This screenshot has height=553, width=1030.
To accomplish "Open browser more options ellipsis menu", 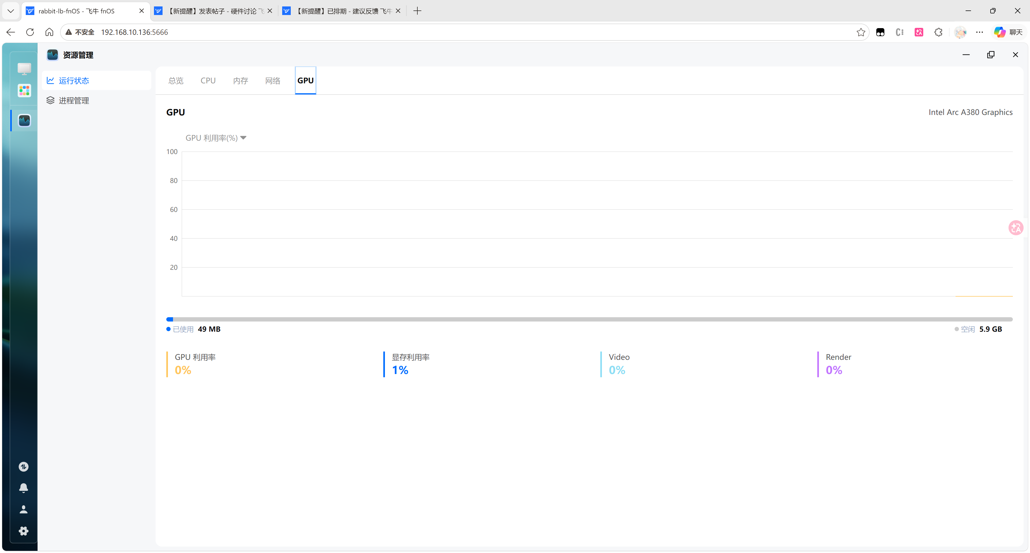I will [x=979, y=32].
